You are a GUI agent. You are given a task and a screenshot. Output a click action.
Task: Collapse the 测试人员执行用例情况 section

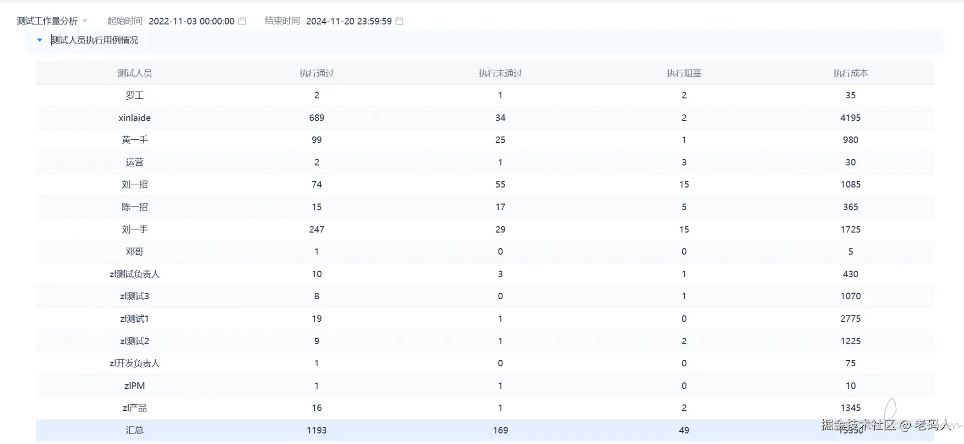pos(40,40)
